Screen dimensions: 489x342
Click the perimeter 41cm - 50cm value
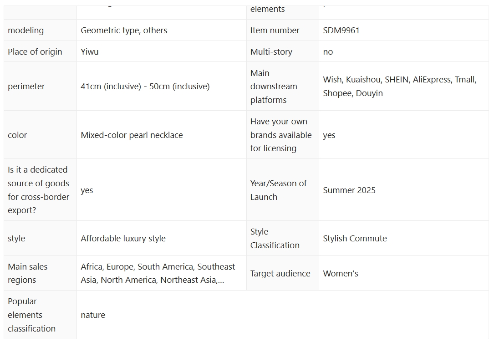tap(145, 87)
